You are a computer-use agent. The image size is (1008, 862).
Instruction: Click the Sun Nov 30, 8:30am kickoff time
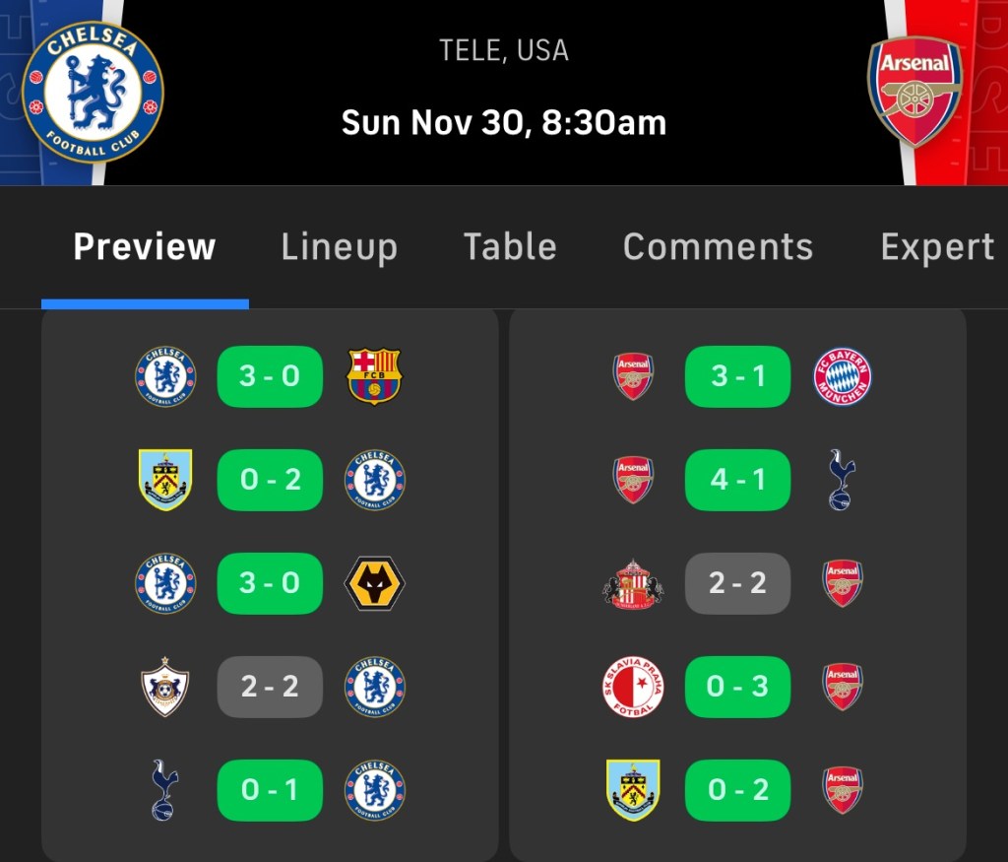504,123
